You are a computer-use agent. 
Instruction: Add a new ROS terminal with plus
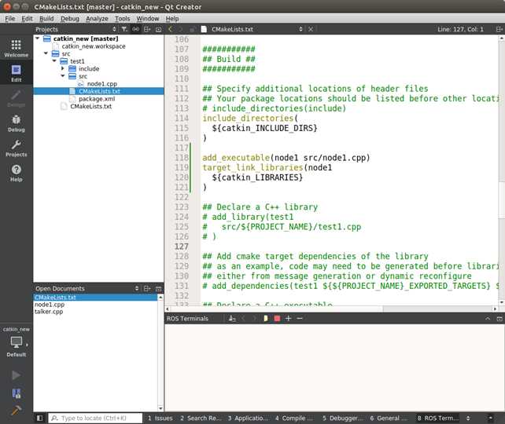click(x=289, y=319)
